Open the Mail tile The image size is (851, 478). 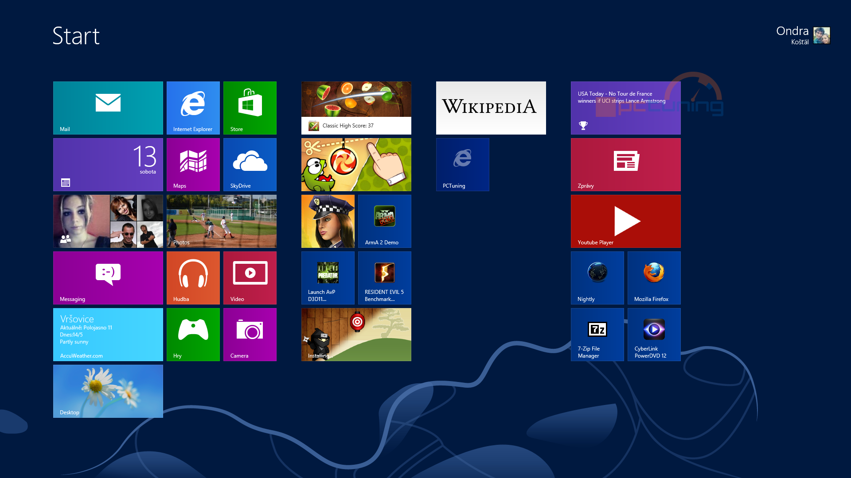(x=108, y=108)
